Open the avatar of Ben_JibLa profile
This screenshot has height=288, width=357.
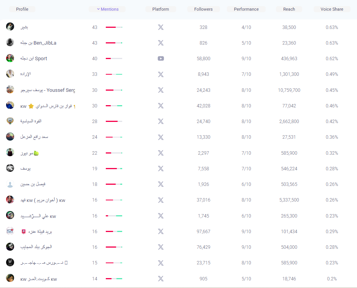(10, 43)
